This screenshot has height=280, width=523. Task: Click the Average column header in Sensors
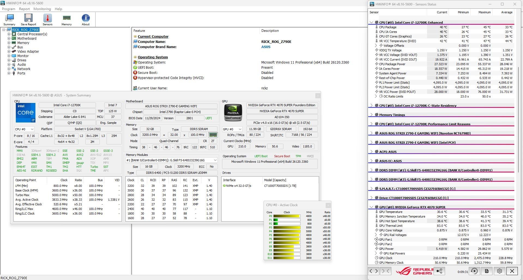(x=503, y=12)
